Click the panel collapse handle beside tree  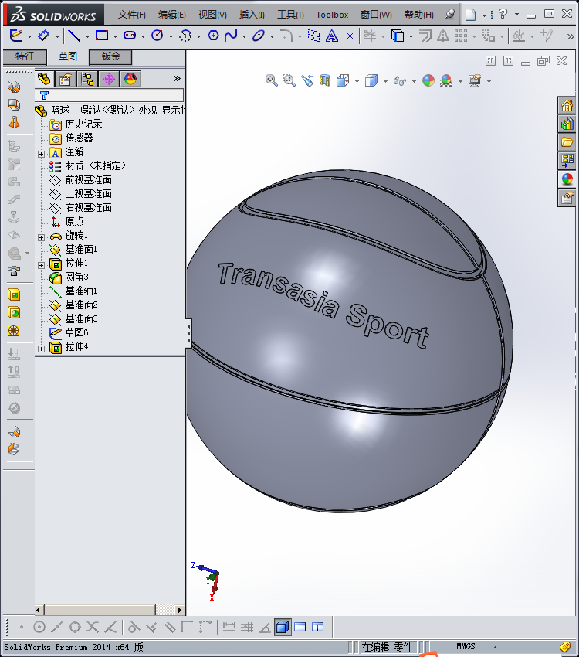188,334
